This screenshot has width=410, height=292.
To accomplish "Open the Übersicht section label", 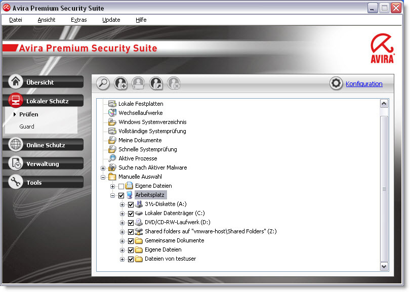I will [x=40, y=82].
